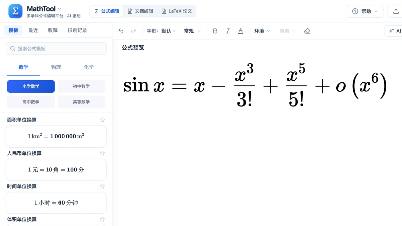Image resolution: width=402 pixels, height=226 pixels.
Task: Click the upload/export icon button
Action: (x=396, y=11)
